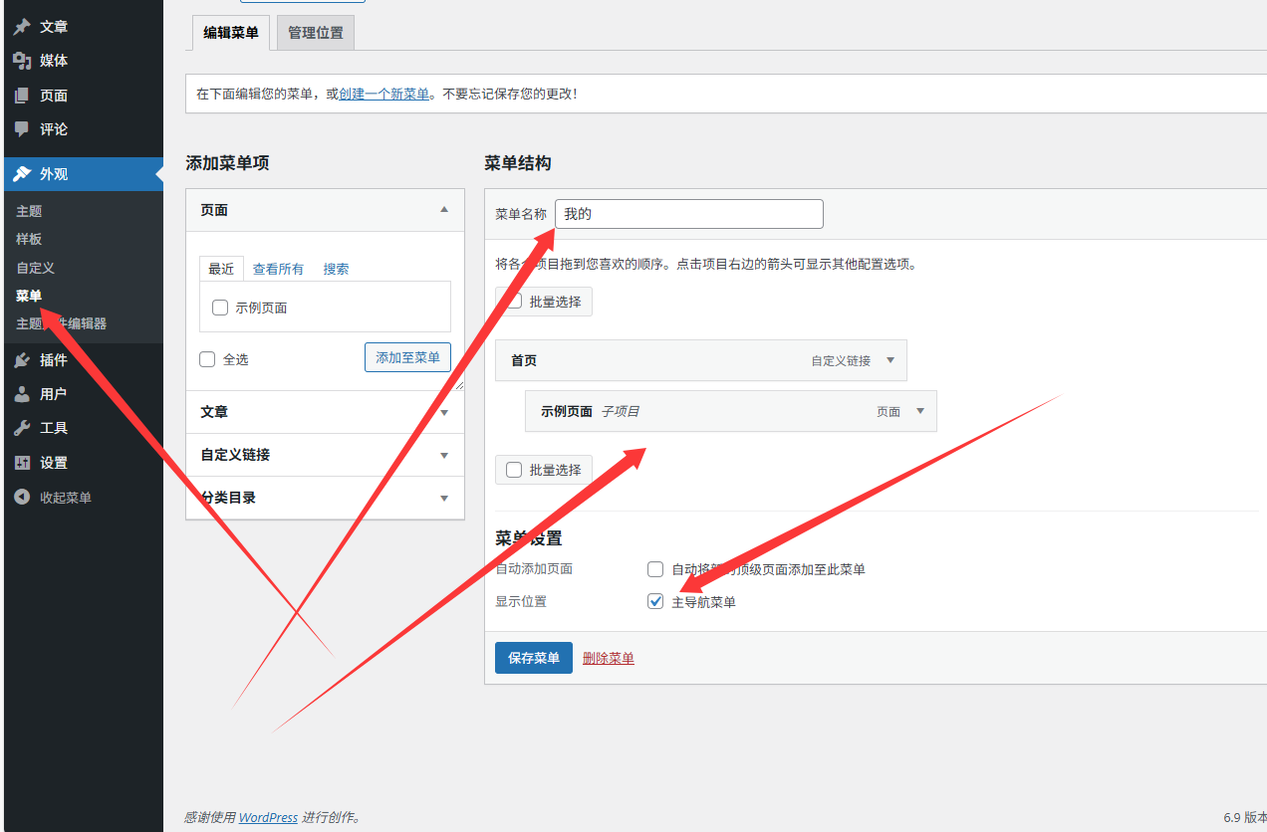The image size is (1267, 832).
Task: Expand the 文章 accordion section
Action: pyautogui.click(x=444, y=412)
